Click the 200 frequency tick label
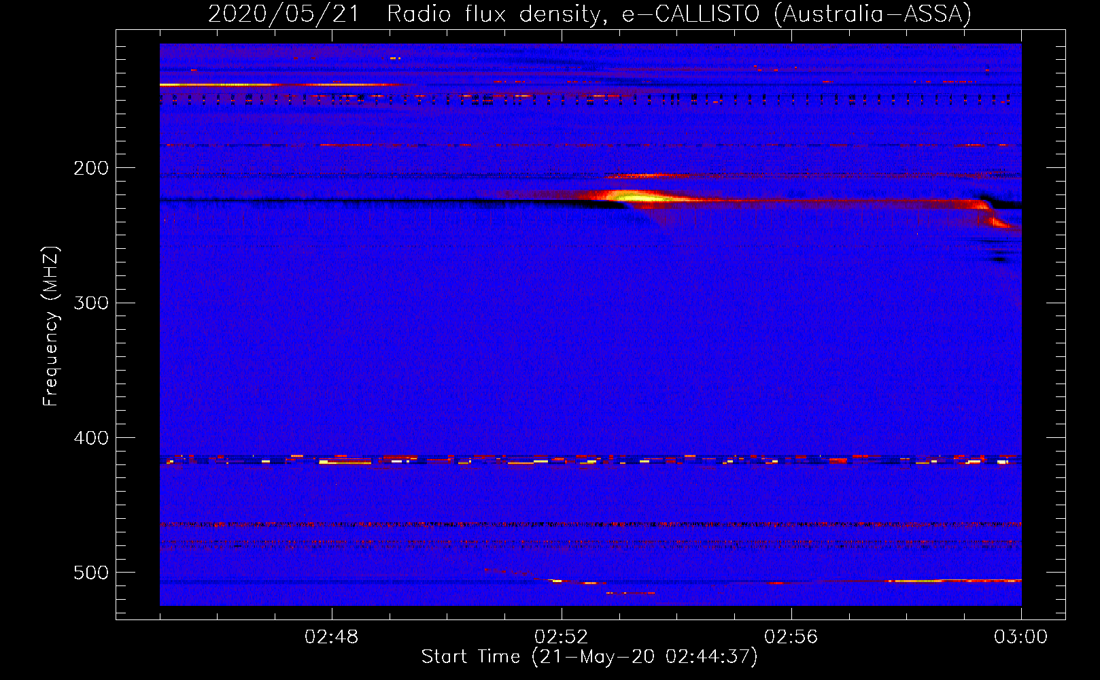 pyautogui.click(x=91, y=168)
